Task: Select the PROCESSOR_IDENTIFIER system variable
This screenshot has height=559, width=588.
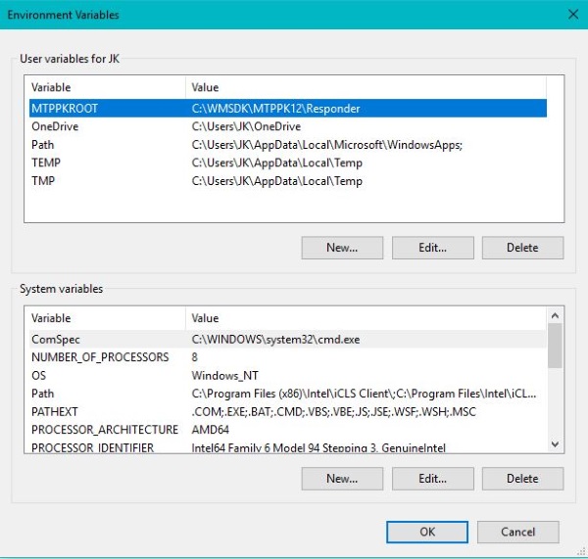Action: [287, 447]
